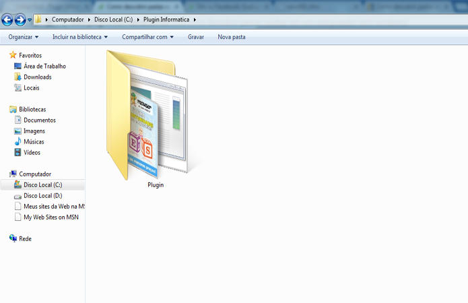This screenshot has height=303, width=468.
Task: Select the Favoritos star icon
Action: tap(13, 55)
